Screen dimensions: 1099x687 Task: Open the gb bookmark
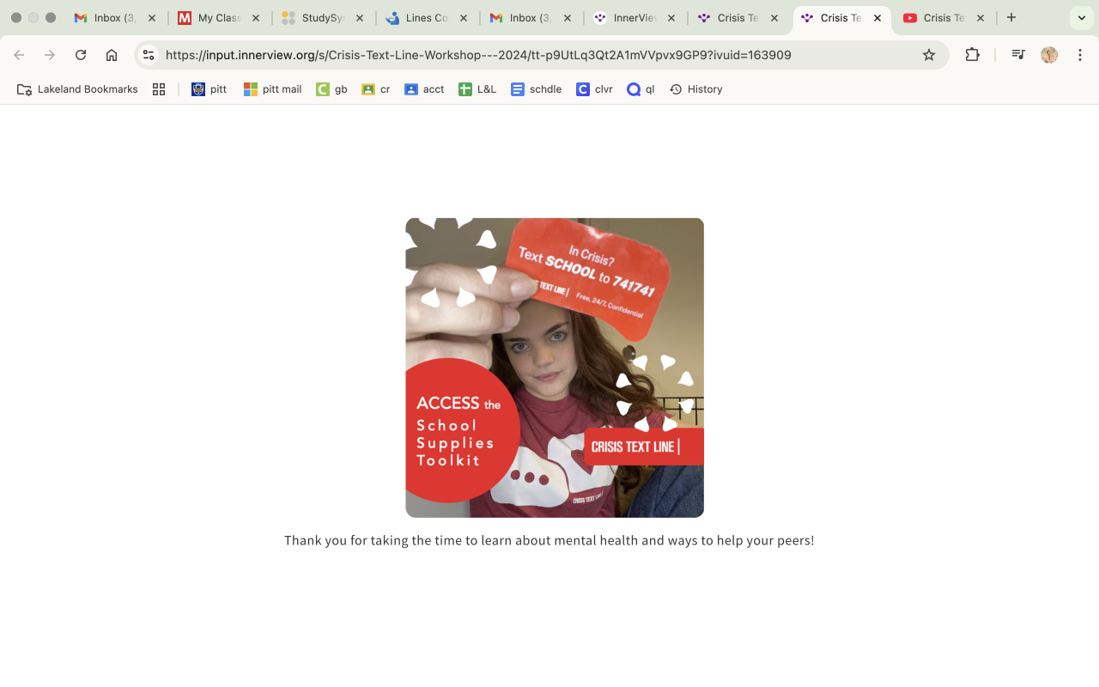[331, 89]
